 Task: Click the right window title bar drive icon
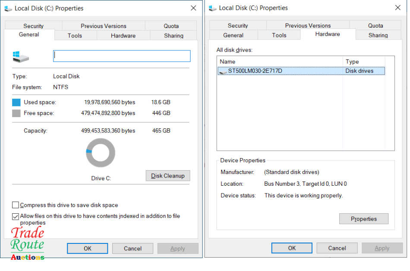point(212,8)
